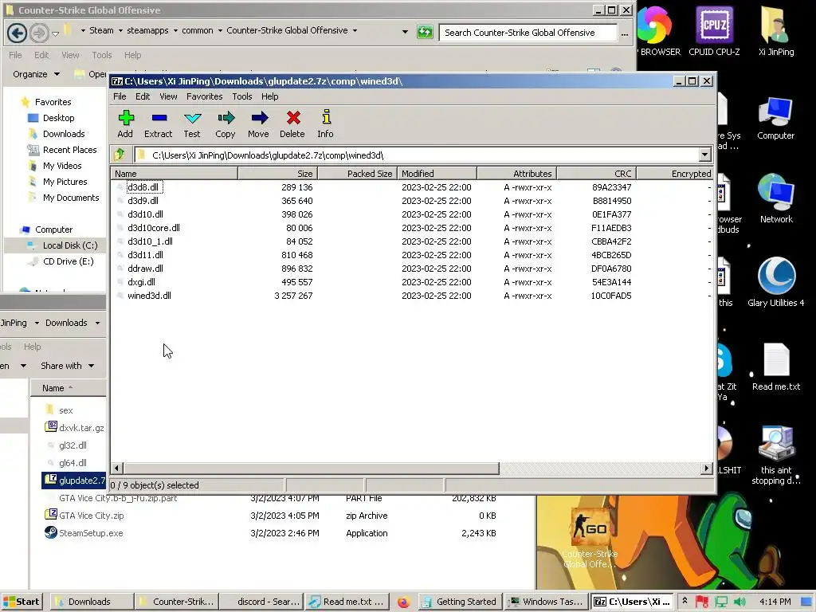The height and width of the screenshot is (612, 816).
Task: Go up one folder level in 7-Zip
Action: pos(120,155)
